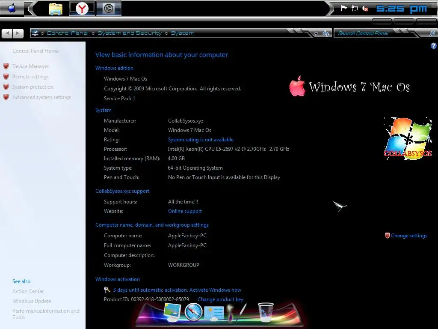Viewport: 438px width, 329px height.
Task: Select the Intel Xeon processor text
Action: coord(228,149)
